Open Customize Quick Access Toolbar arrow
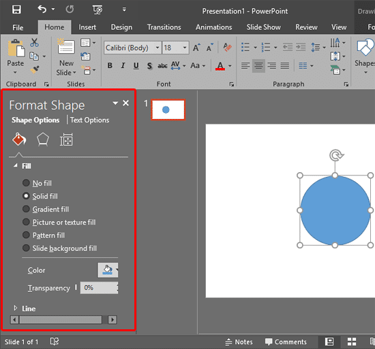Screen dimensions: 375x349 124,10
